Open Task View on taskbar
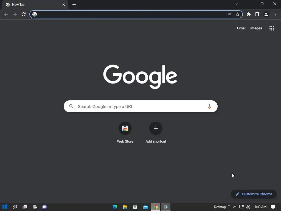 click(25, 207)
